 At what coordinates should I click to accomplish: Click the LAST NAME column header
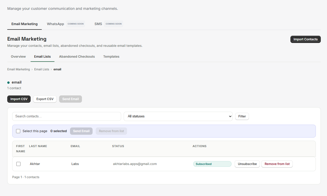[38, 146]
